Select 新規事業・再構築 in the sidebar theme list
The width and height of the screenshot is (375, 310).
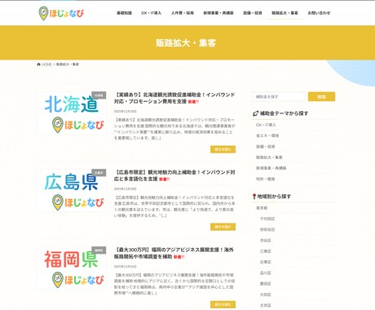coord(271,168)
